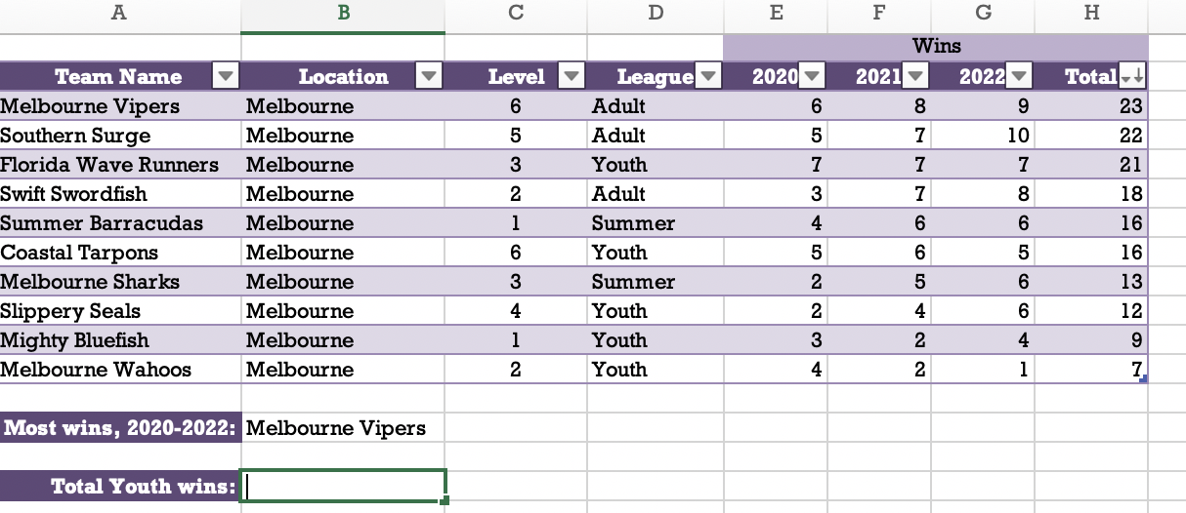Select Southern Surge's 2022 wins value 10
1186x513 pixels.
point(984,136)
